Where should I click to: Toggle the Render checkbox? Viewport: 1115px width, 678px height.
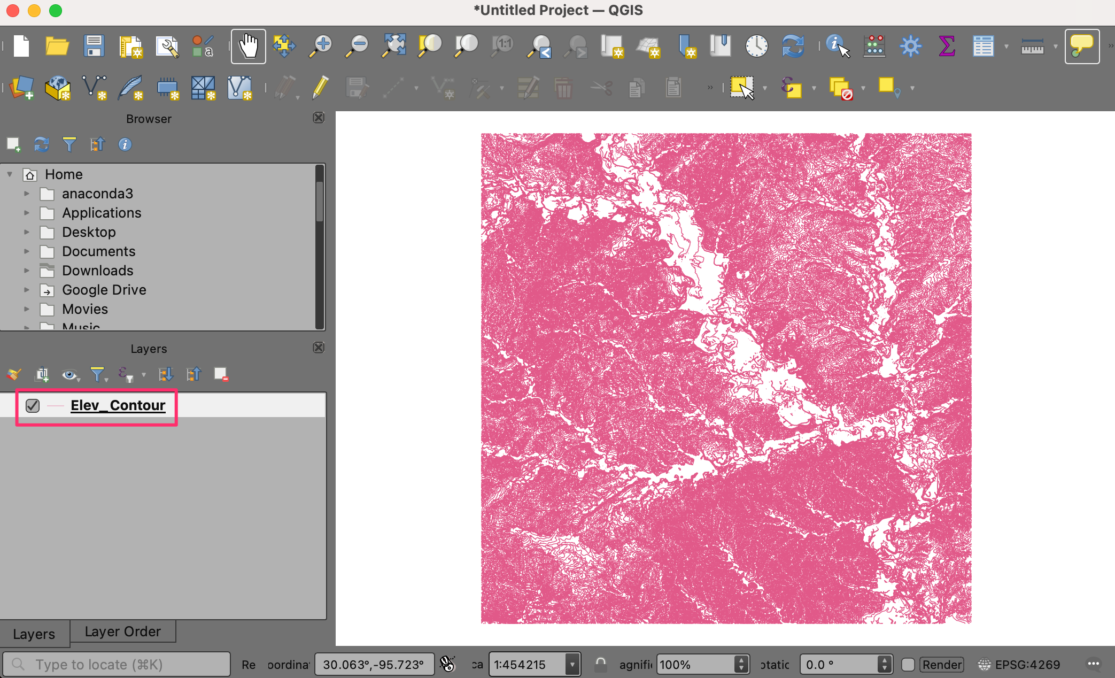[x=908, y=665]
